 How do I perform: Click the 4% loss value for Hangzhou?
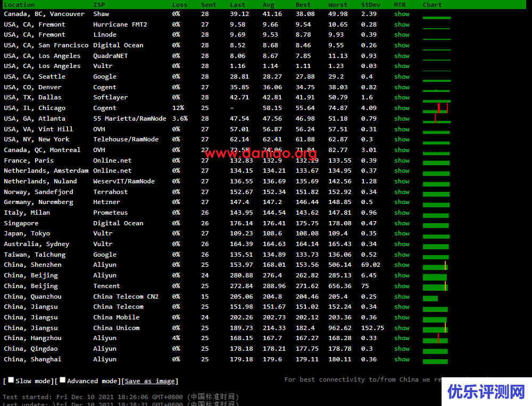[176, 338]
